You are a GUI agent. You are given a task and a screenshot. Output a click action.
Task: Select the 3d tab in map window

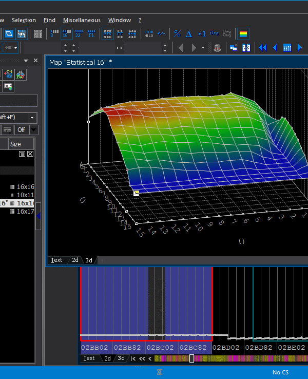[89, 260]
